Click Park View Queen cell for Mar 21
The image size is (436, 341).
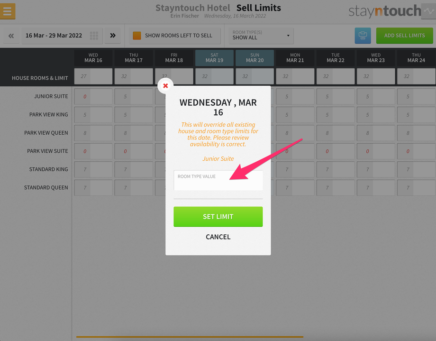click(x=295, y=133)
